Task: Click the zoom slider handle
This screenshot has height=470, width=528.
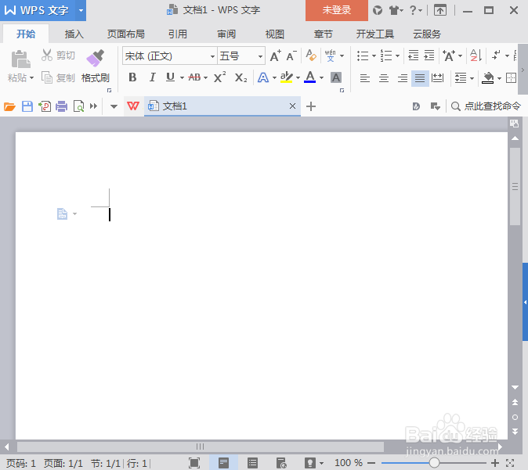Action: point(435,463)
